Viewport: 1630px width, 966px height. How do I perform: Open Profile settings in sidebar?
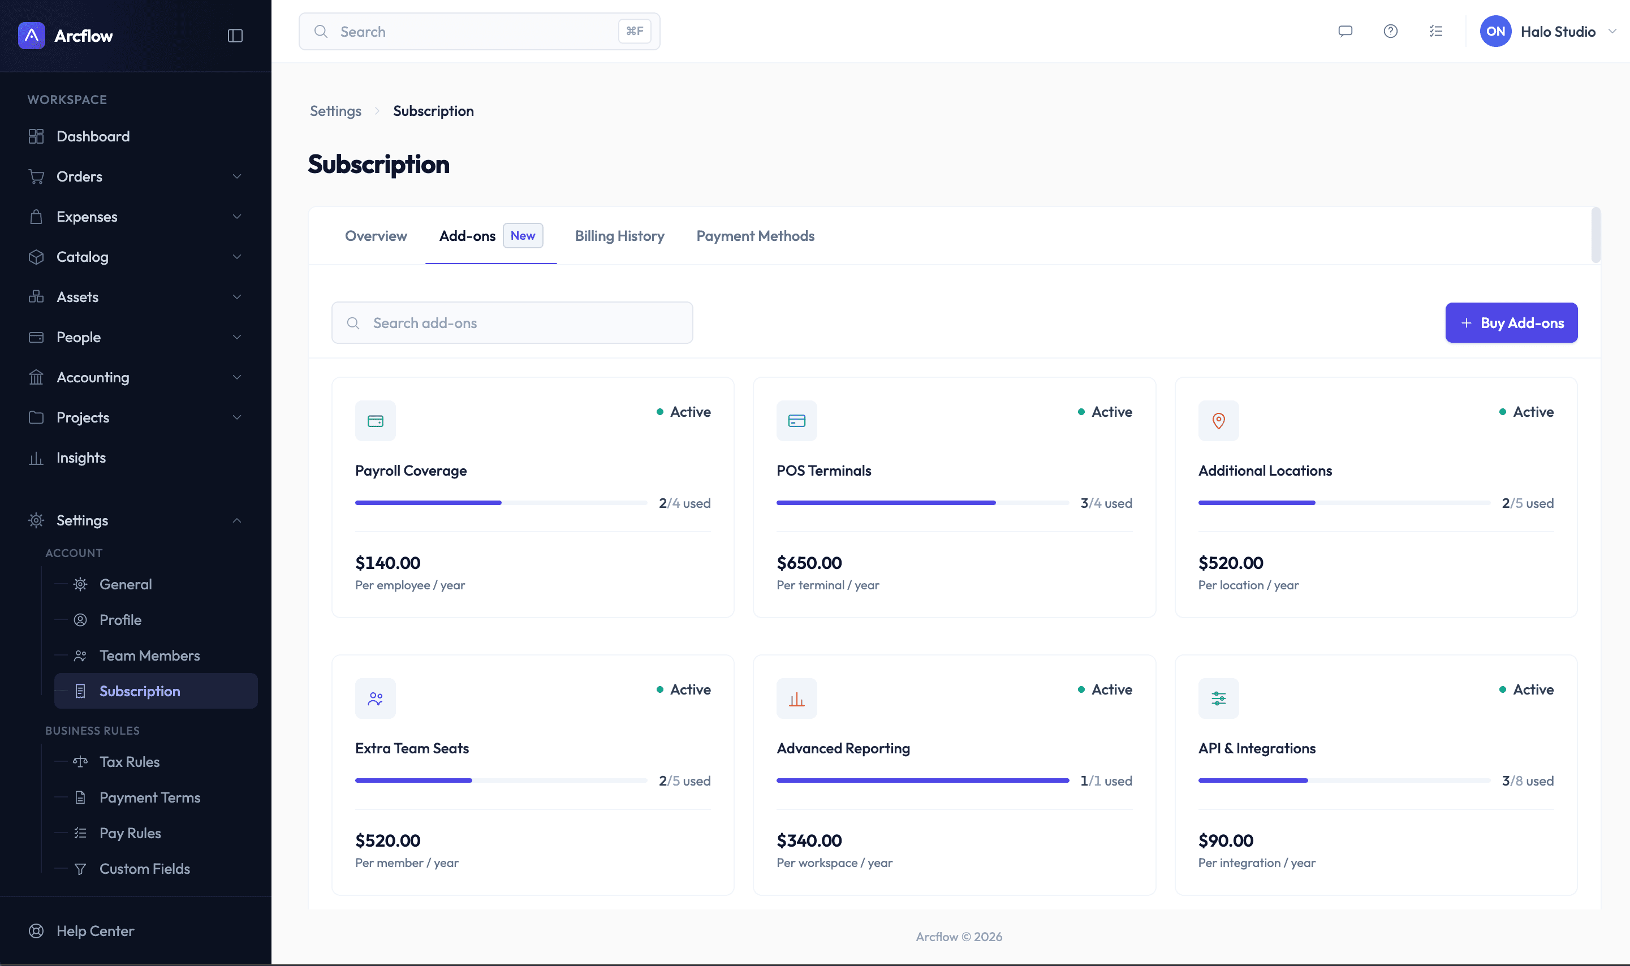156,620
